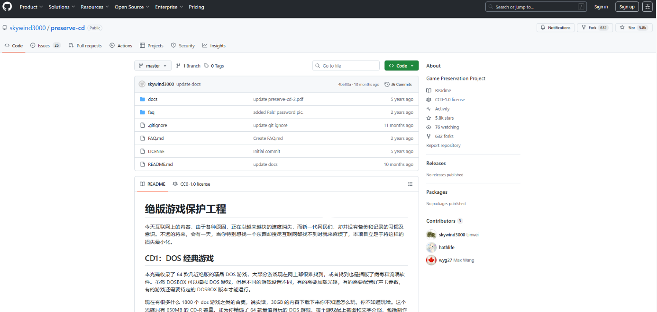Open the README.md file
Viewport: 657px width, 312px height.
[160, 165]
